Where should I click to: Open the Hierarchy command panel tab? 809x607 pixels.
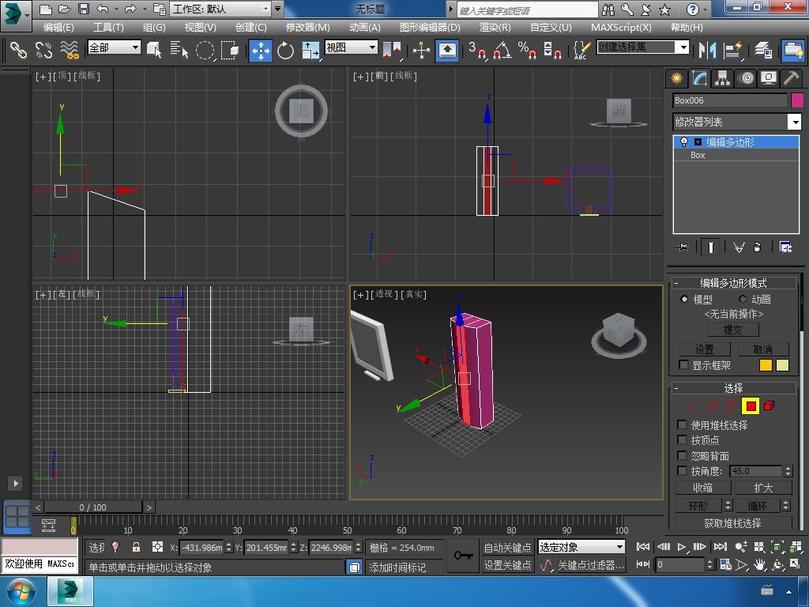click(722, 78)
